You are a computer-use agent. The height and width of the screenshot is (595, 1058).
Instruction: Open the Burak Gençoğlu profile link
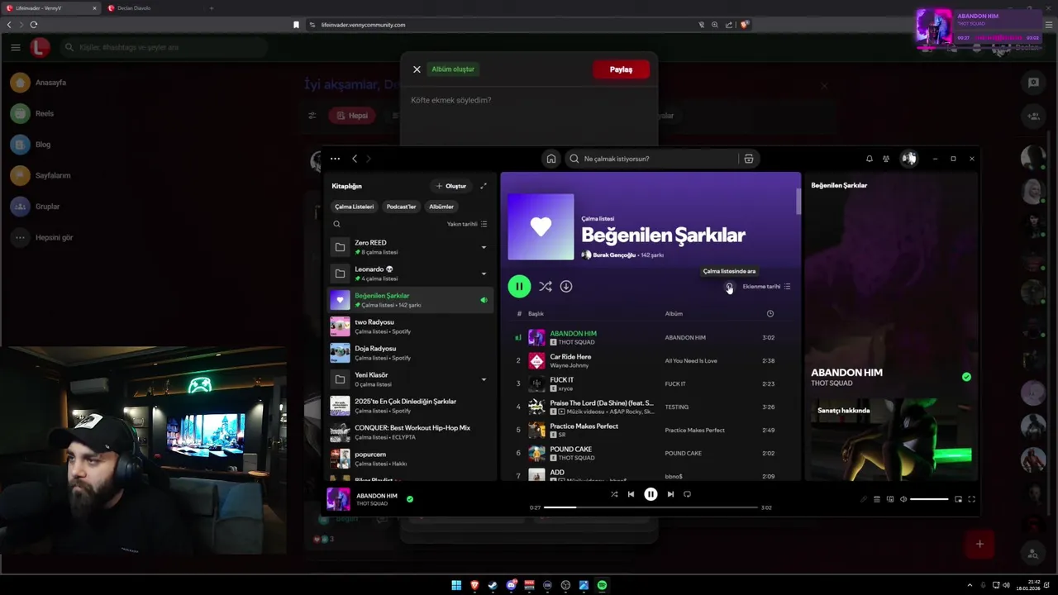point(614,255)
